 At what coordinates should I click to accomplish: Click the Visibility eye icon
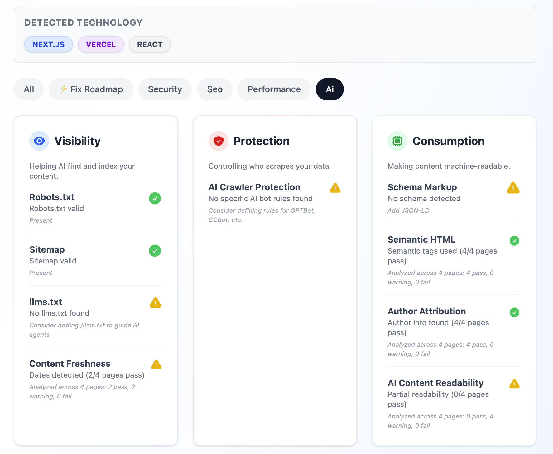point(39,141)
